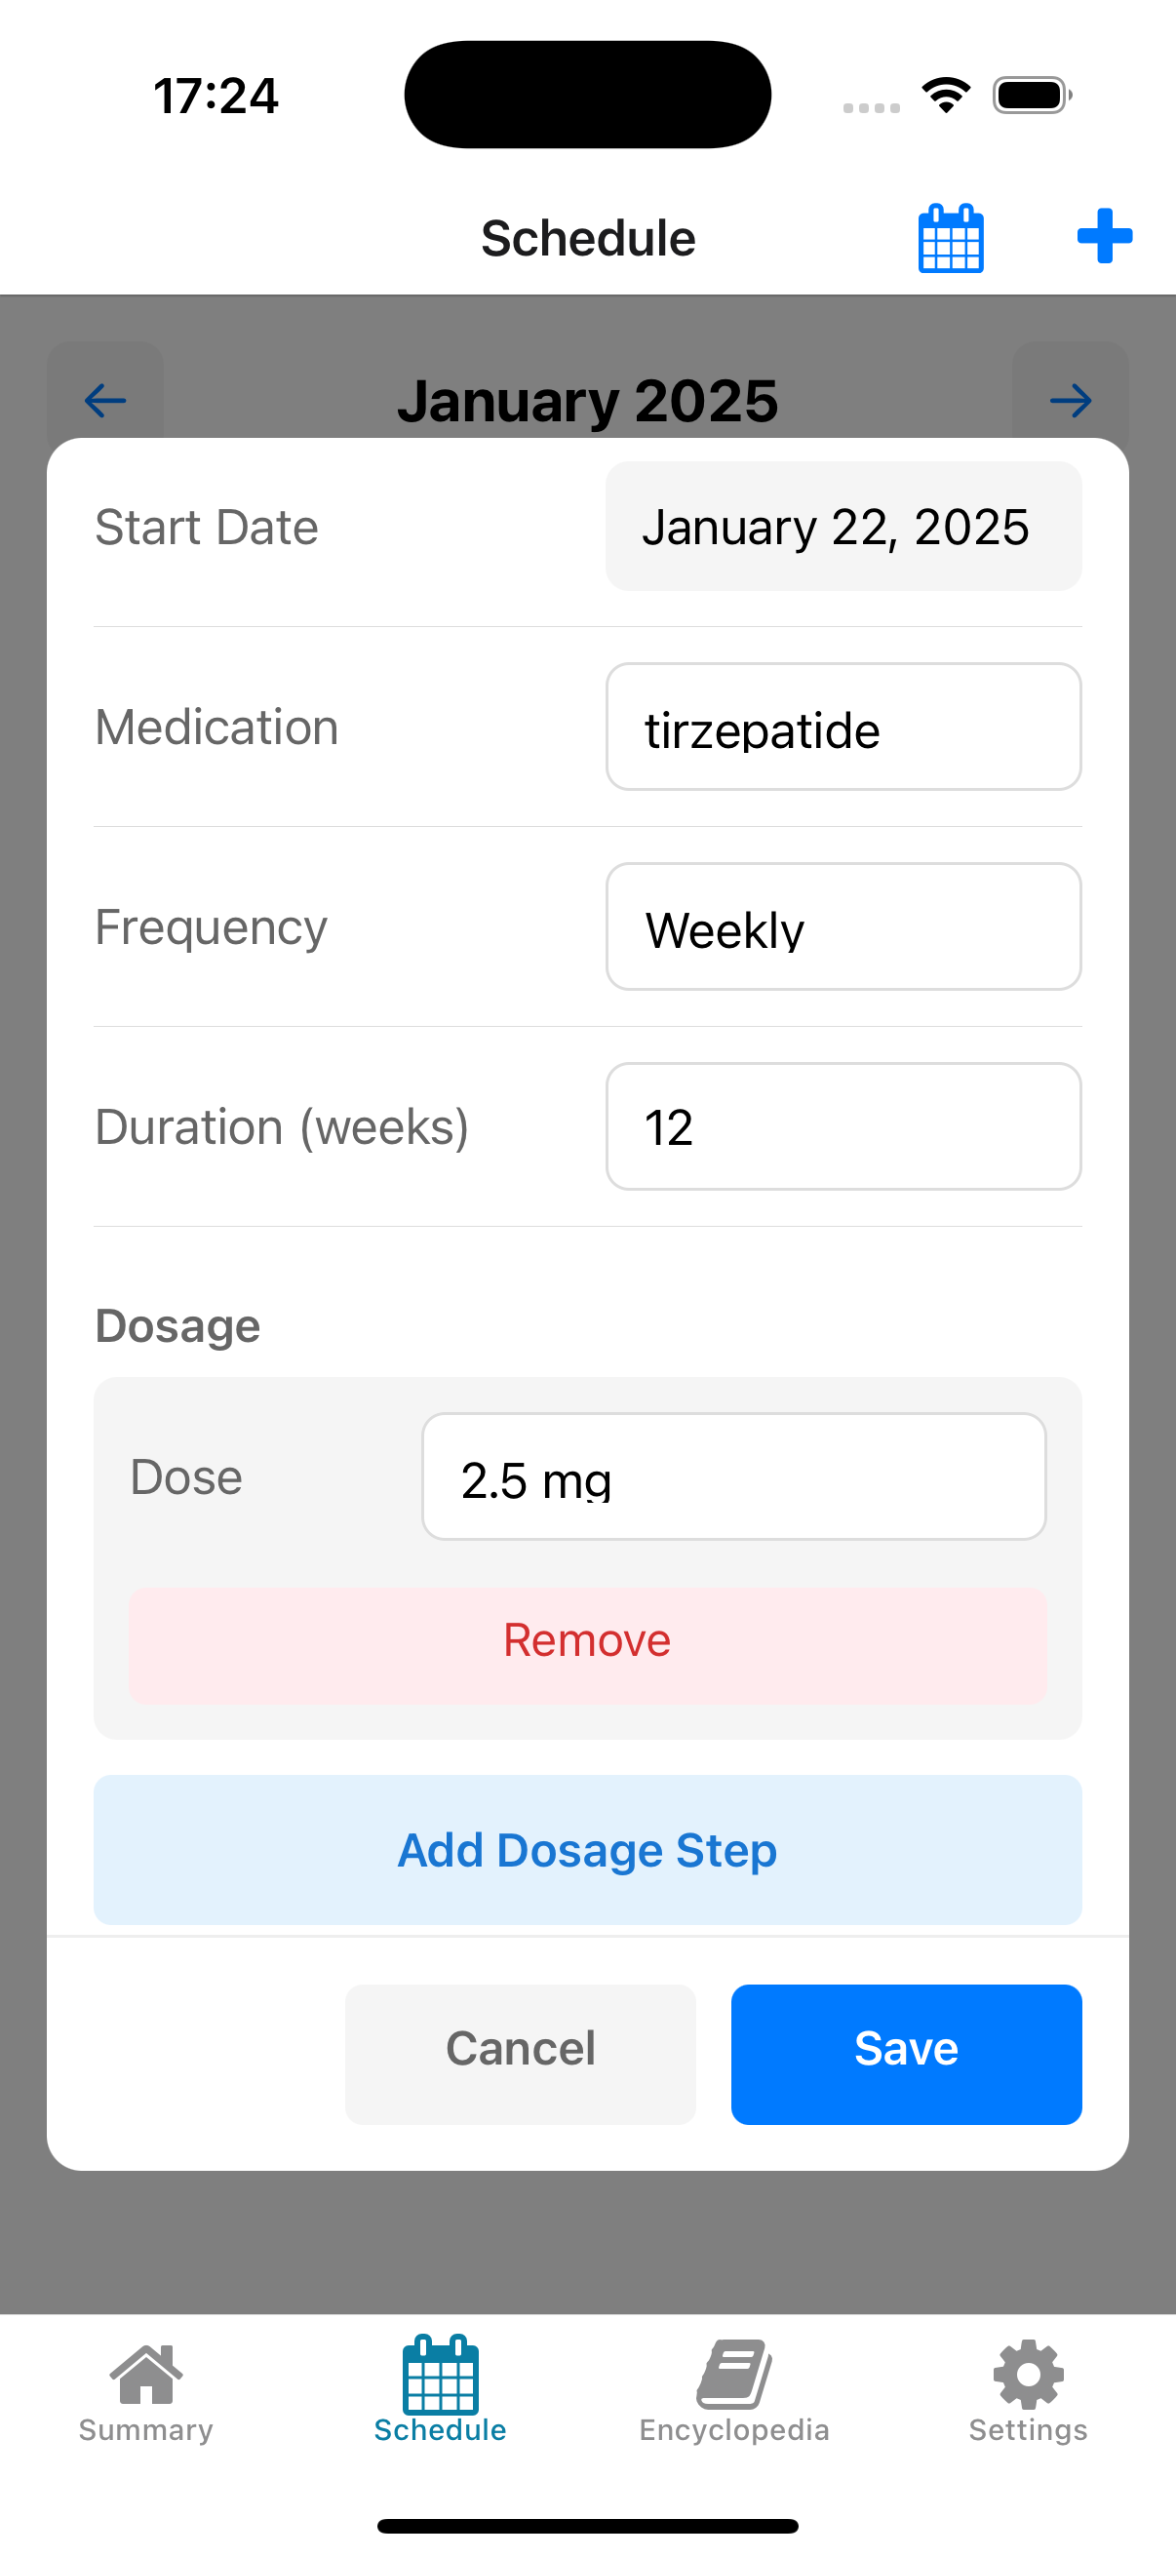
Task: Tap the blue plus add icon
Action: tap(1105, 236)
